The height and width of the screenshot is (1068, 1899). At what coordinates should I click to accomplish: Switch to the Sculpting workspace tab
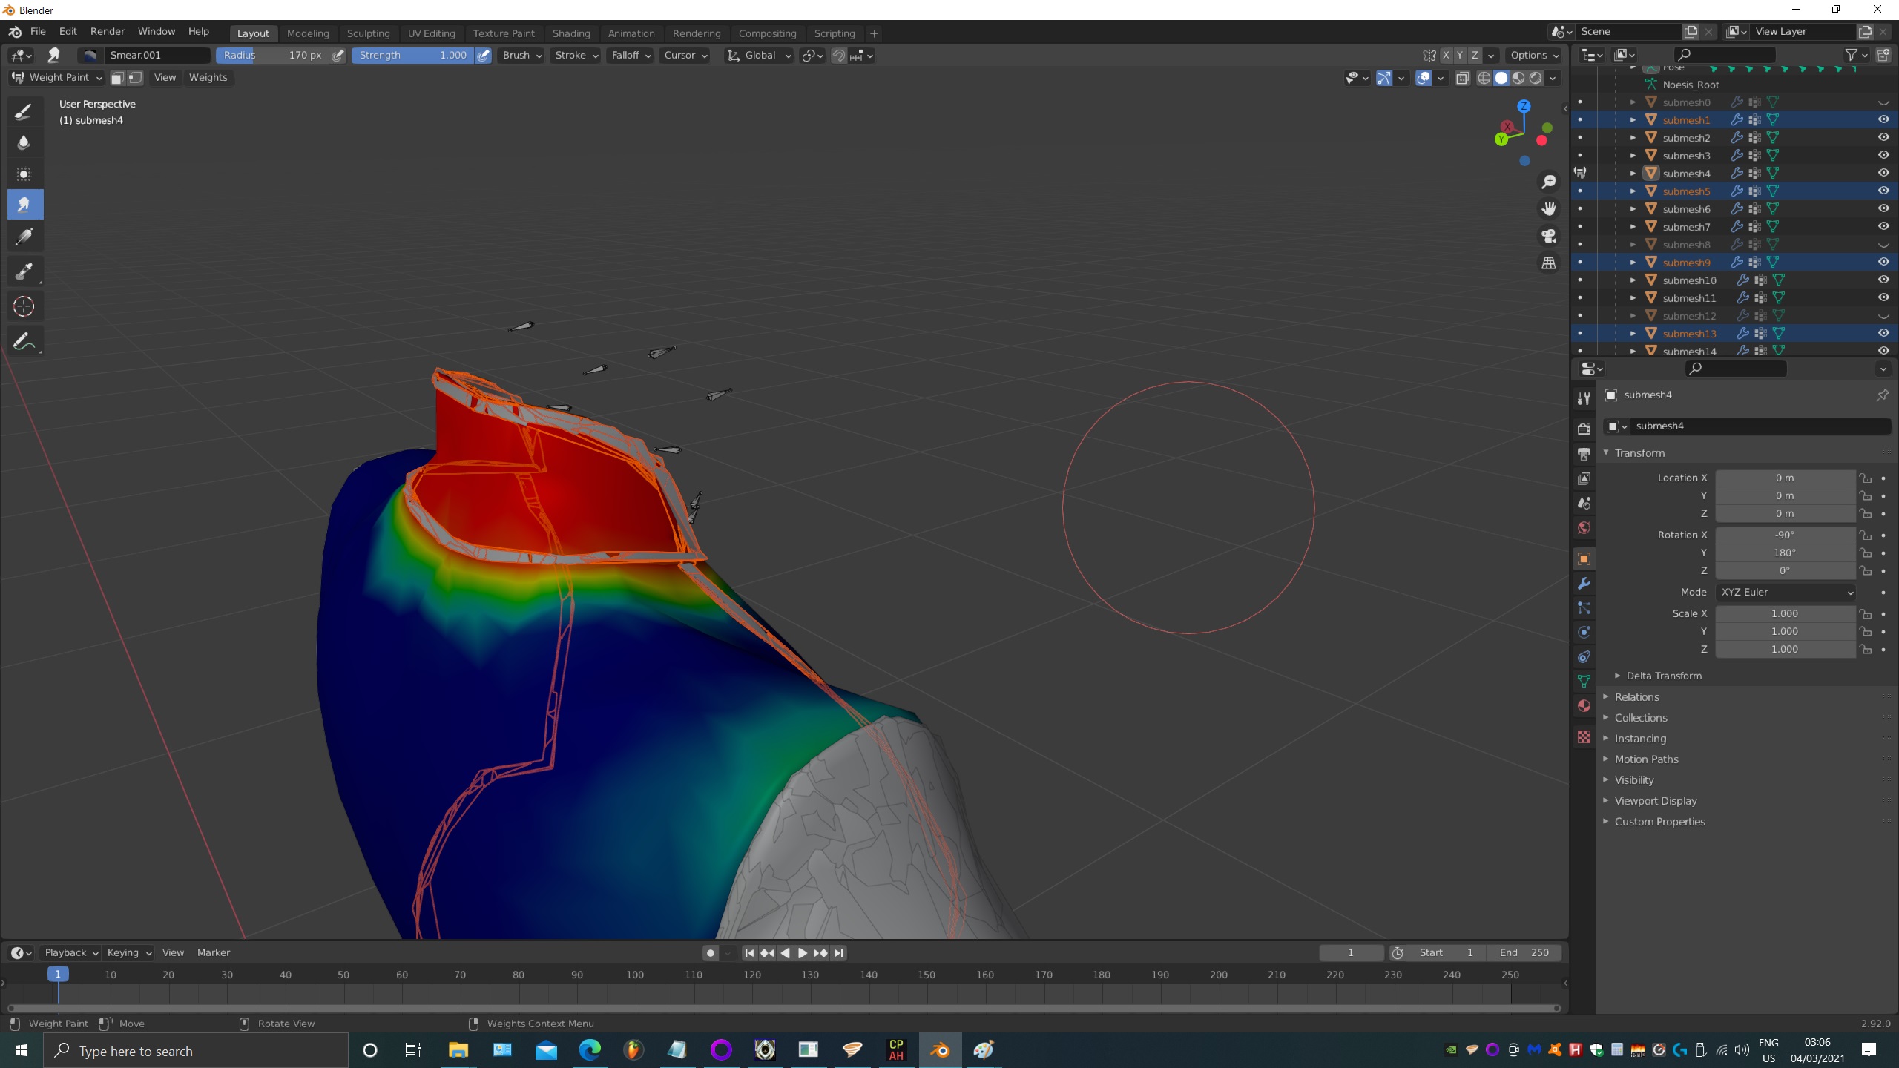pyautogui.click(x=368, y=33)
